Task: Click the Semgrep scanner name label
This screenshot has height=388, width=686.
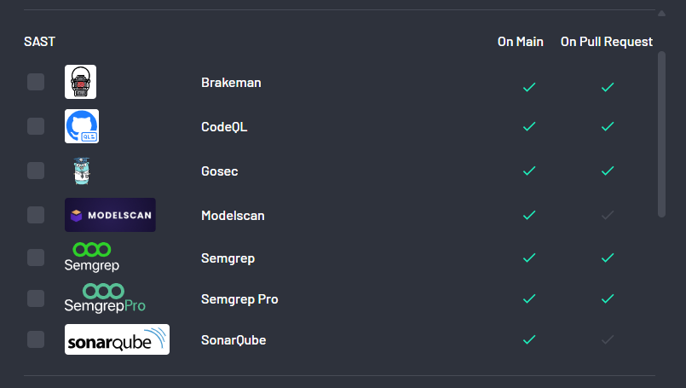Action: 228,258
